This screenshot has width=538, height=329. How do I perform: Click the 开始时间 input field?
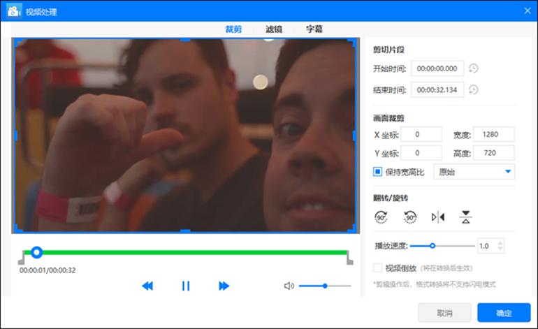pyautogui.click(x=437, y=68)
